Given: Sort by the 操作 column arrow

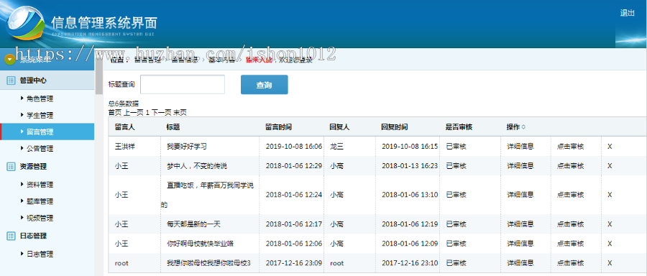Looking at the screenshot, I should (x=523, y=127).
